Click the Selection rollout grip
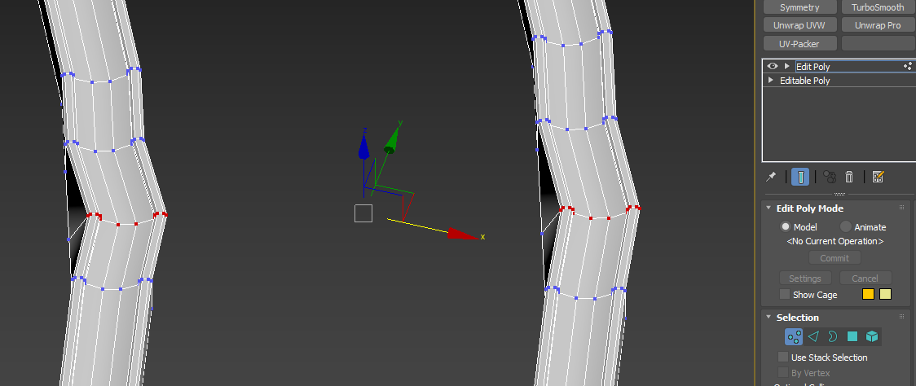The height and width of the screenshot is (386, 916). 901,317
